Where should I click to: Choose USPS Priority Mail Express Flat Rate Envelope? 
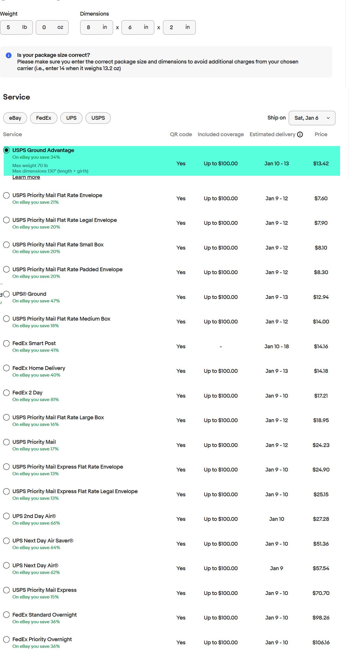(x=6, y=467)
